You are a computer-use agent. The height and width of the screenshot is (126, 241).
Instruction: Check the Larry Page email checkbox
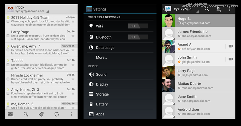tap(8, 36)
